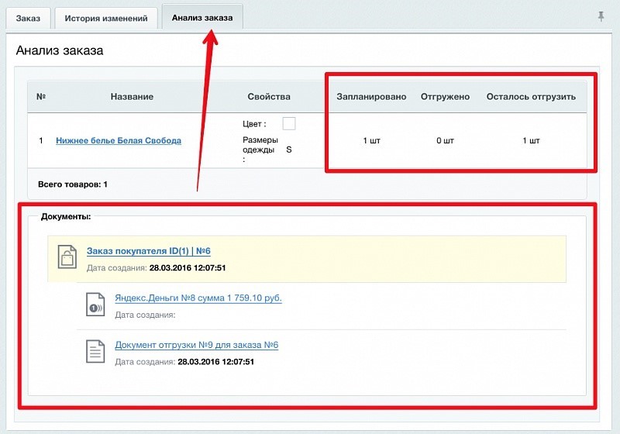The height and width of the screenshot is (434, 620).
Task: Open Заказ покупателя ID(1) №6 link
Action: point(148,251)
